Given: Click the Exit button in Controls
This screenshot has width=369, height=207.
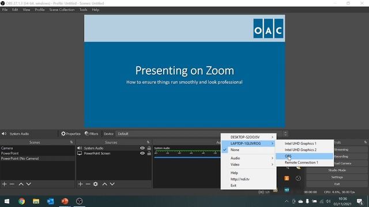Looking at the screenshot, I should [337, 184].
